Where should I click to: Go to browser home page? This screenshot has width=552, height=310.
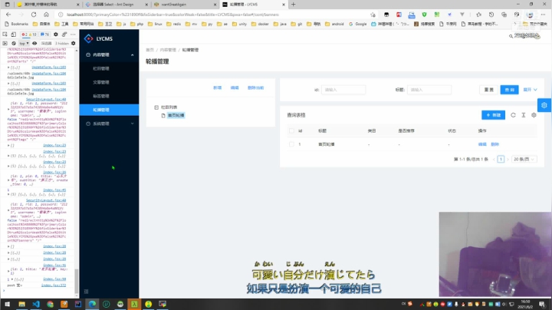point(46,15)
